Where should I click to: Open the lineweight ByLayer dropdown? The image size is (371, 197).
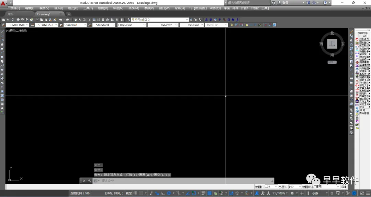(x=191, y=25)
